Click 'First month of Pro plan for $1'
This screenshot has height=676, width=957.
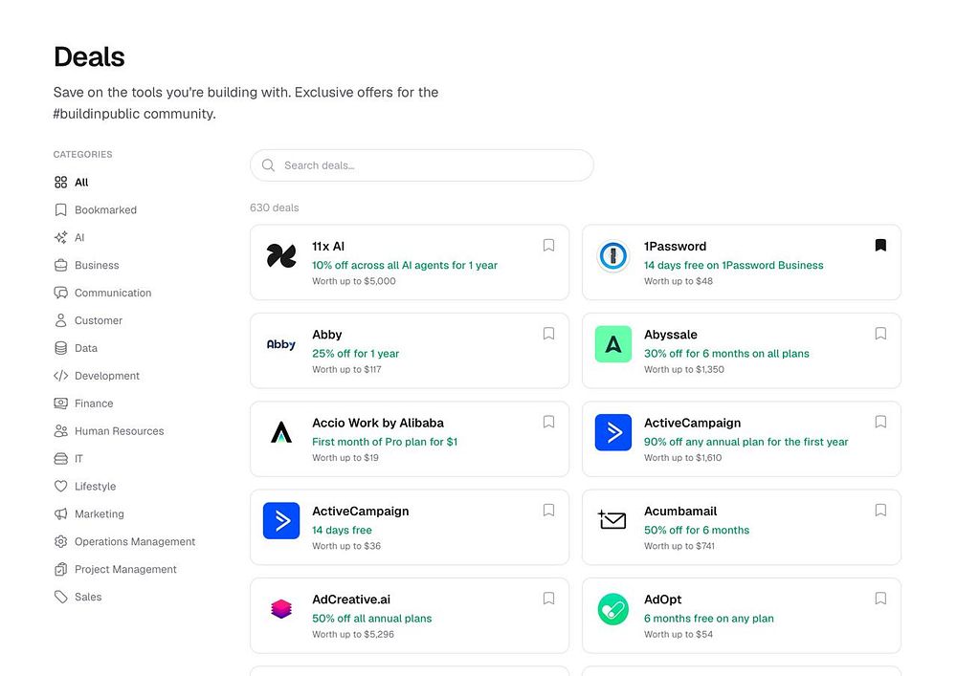[385, 442]
